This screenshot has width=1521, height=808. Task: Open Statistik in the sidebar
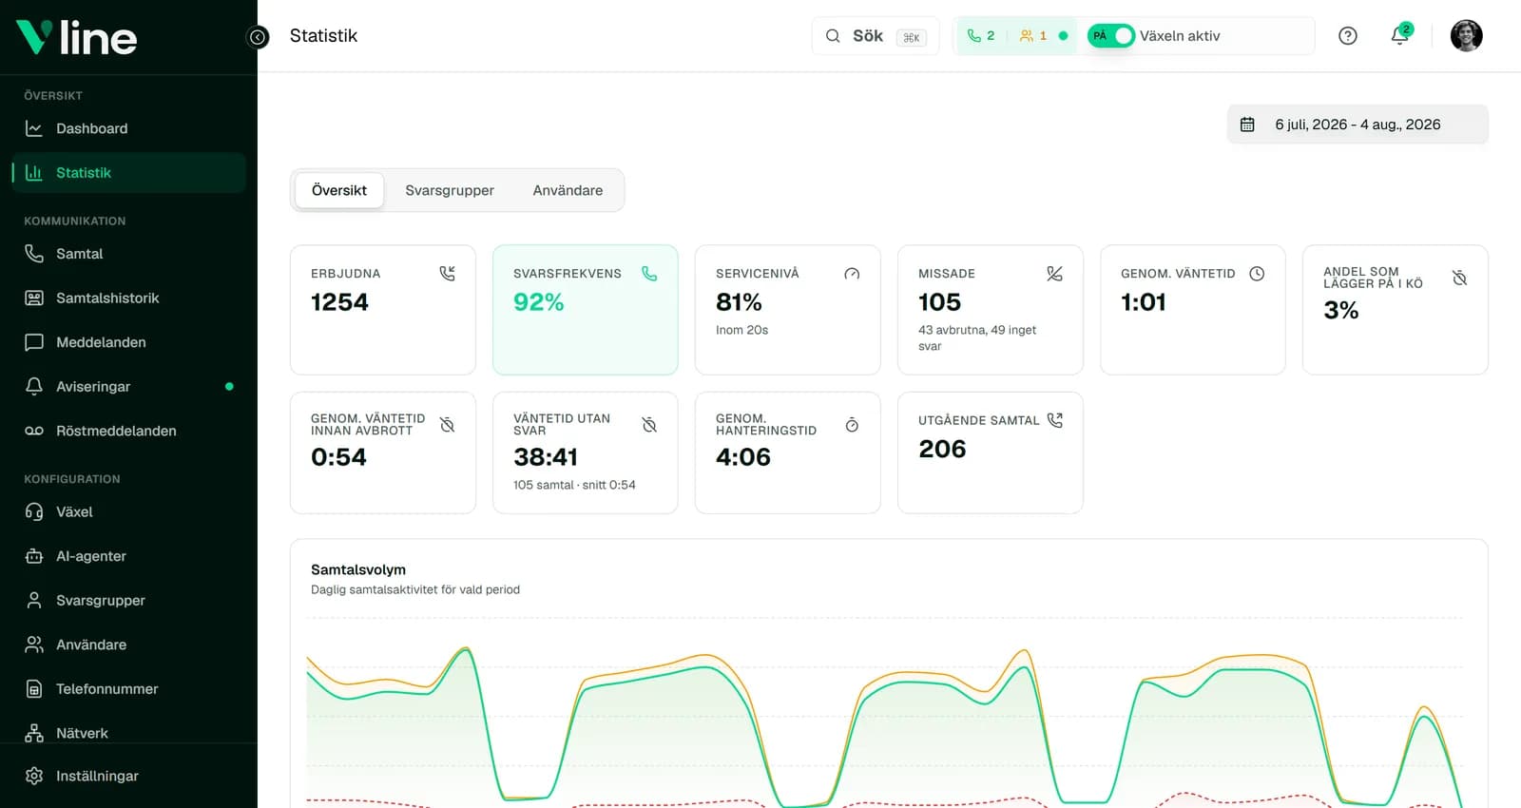[x=128, y=173]
